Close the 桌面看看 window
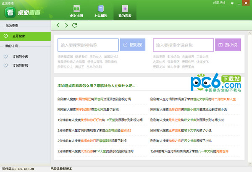 (x=246, y=3)
